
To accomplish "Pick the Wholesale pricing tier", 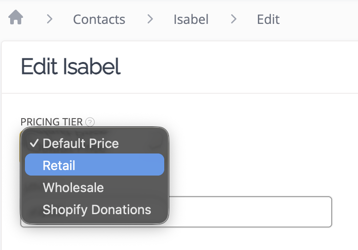I will [x=73, y=187].
